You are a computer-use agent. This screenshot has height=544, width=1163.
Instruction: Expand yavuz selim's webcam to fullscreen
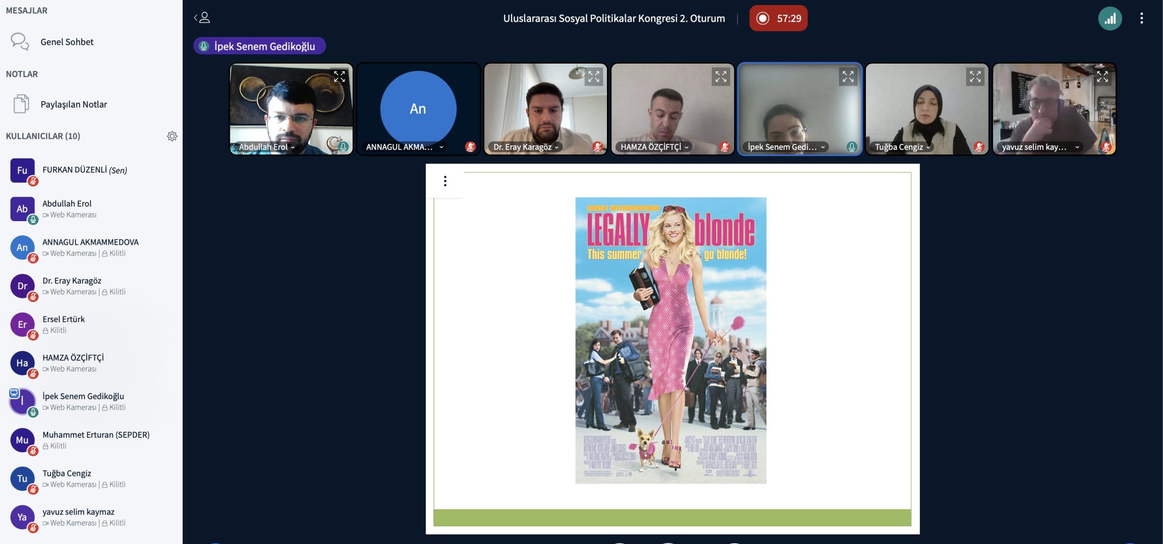coord(1103,76)
